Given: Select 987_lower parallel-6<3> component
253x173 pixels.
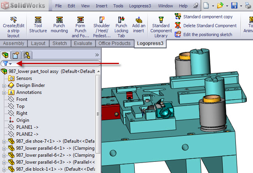Looking at the screenshot, I should (51, 162).
